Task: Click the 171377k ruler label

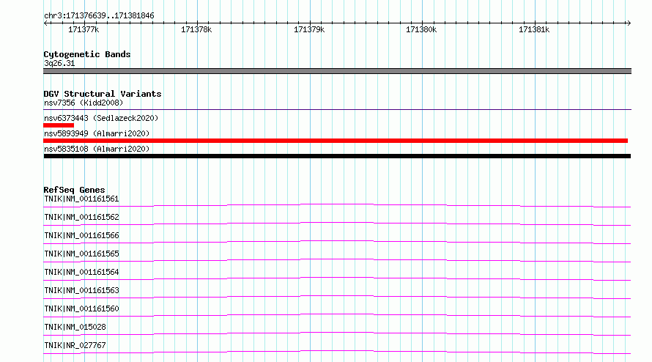Action: pos(84,29)
